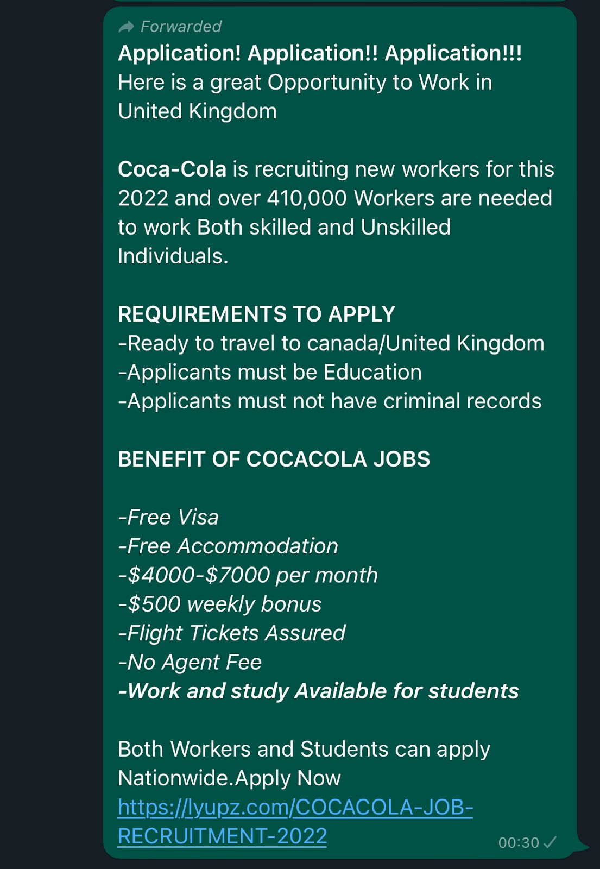Click the bold Coca-Cola word
Viewport: 600px width, 869px height.
pos(172,169)
